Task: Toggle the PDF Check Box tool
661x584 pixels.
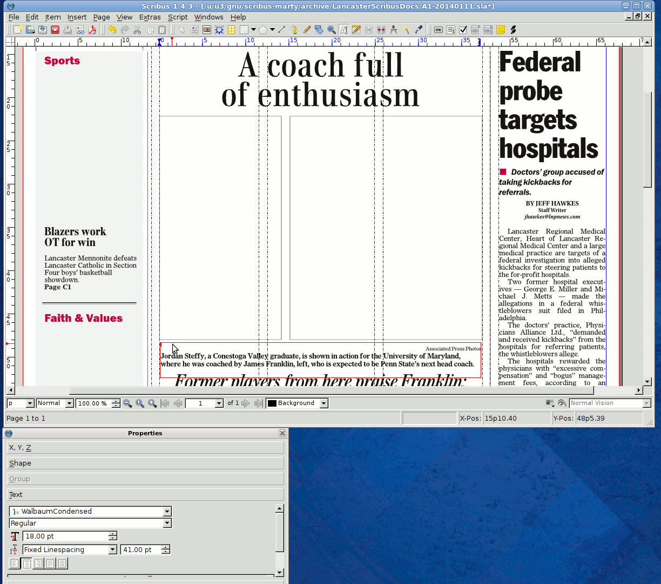Action: pyautogui.click(x=463, y=30)
